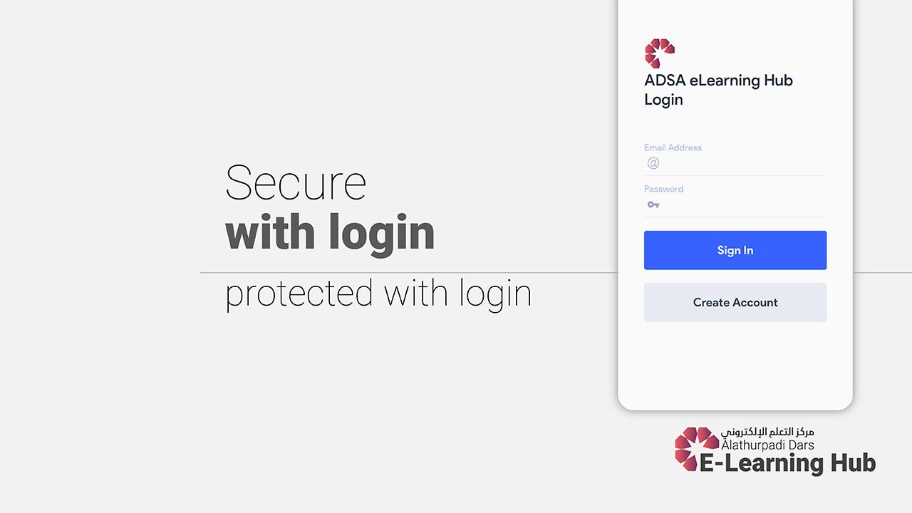Image resolution: width=912 pixels, height=513 pixels.
Task: Click the large Secure heading text
Action: pos(296,182)
